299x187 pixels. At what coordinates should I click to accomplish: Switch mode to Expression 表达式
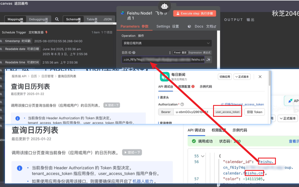tap(199, 53)
